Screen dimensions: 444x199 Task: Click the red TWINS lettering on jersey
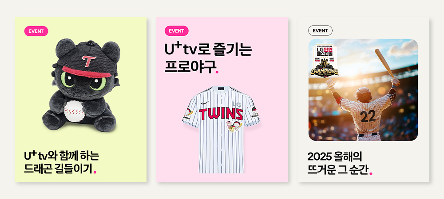tap(221, 114)
